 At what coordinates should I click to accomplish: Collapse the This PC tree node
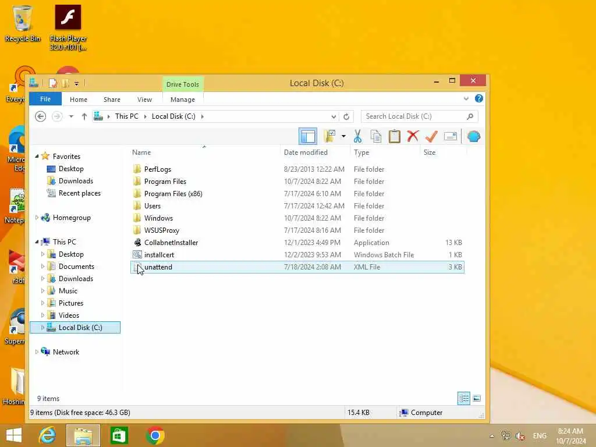click(37, 242)
